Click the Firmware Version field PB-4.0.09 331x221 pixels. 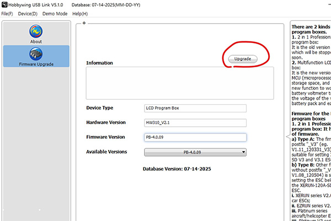(x=195, y=137)
